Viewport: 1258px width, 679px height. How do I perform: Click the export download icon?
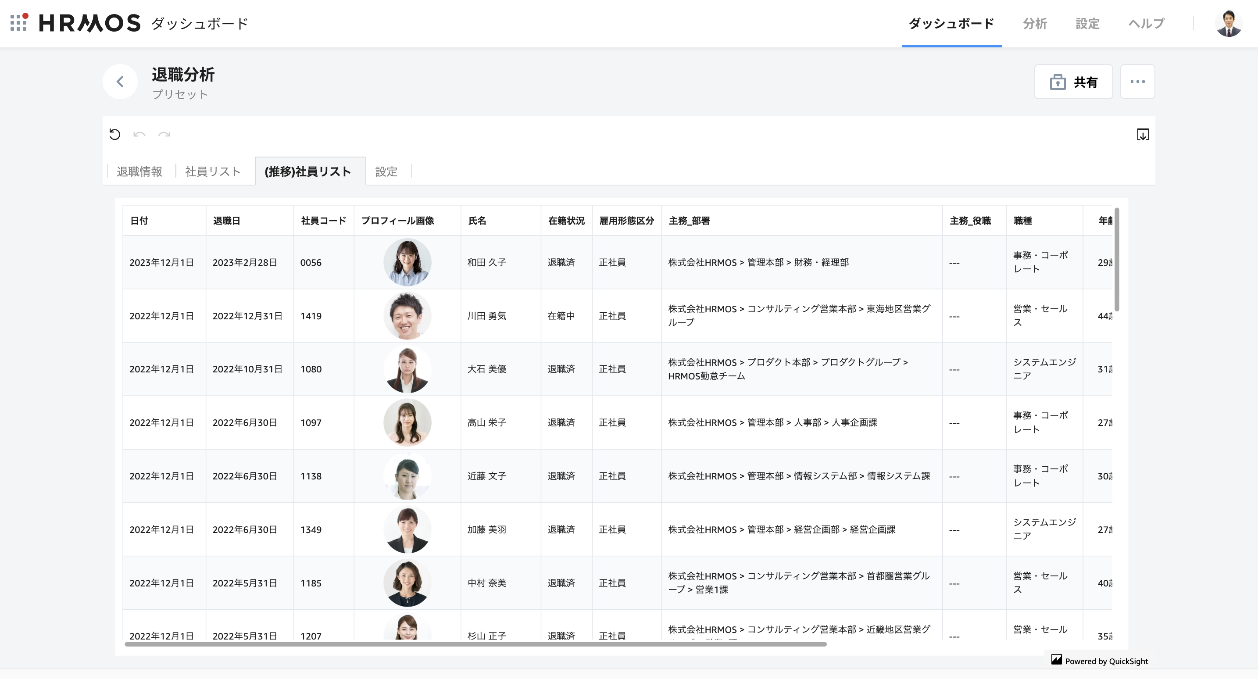coord(1142,134)
